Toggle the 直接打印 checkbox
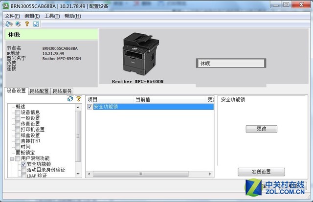This screenshot has height=202, width=313. 18,141
